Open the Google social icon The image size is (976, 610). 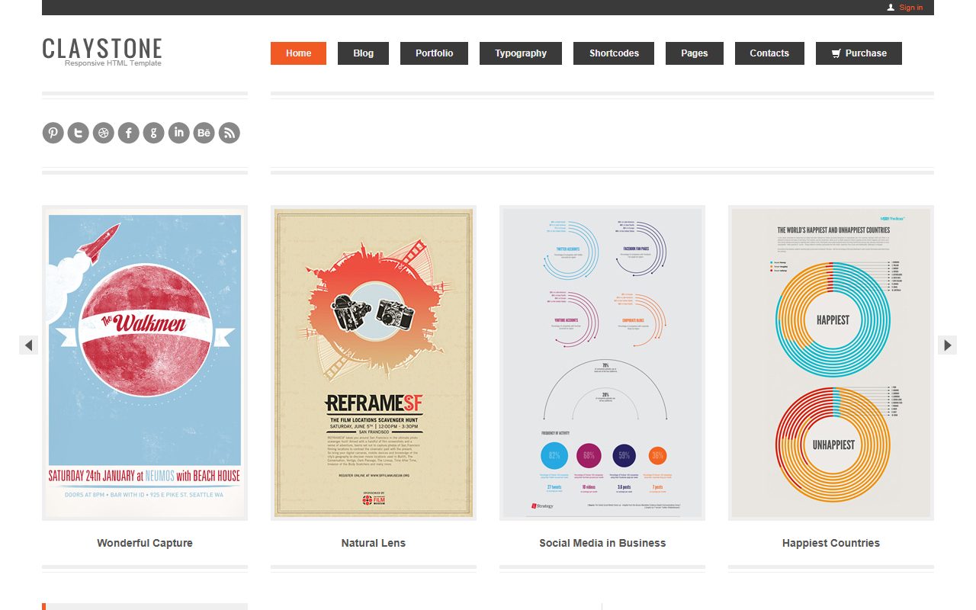153,133
